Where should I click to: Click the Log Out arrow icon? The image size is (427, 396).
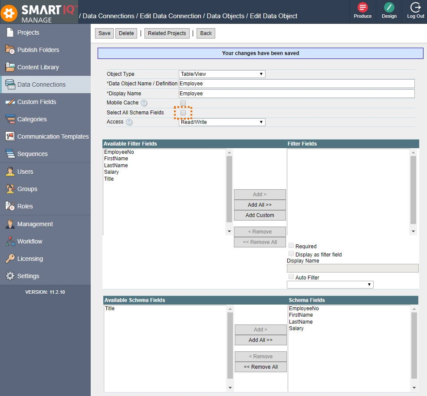[x=416, y=7]
